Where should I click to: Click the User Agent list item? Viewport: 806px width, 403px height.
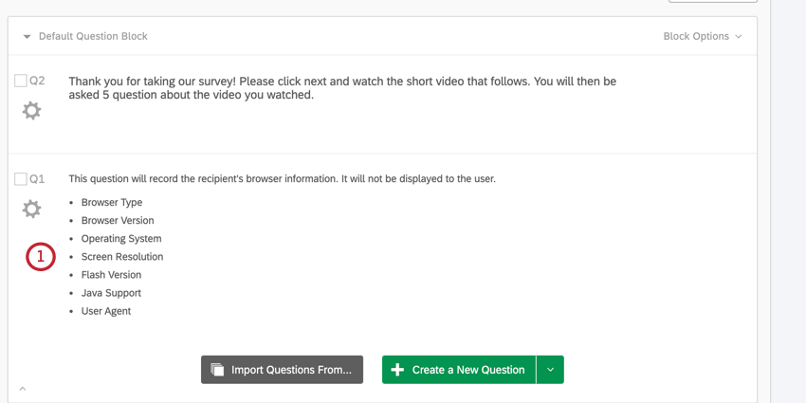106,311
